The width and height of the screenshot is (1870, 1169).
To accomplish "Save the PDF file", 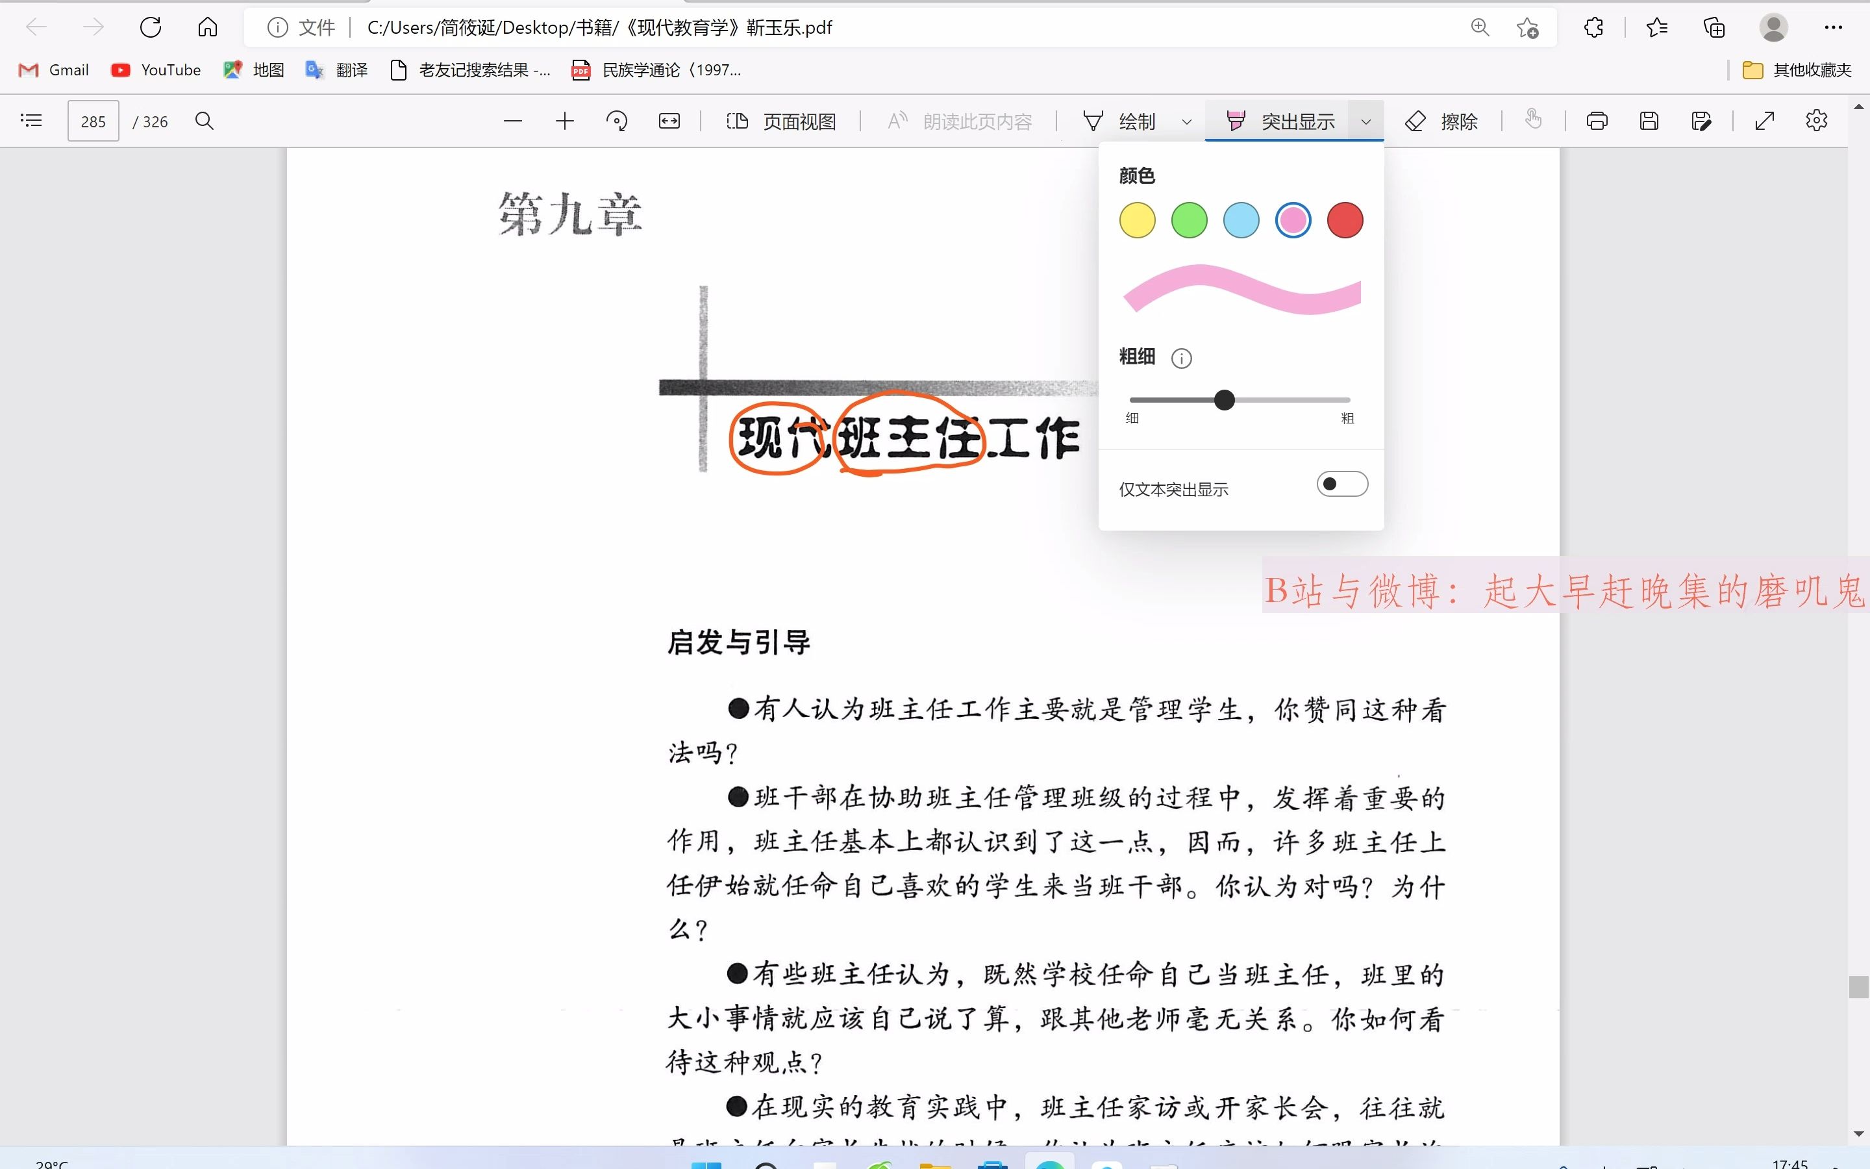I will [x=1649, y=121].
